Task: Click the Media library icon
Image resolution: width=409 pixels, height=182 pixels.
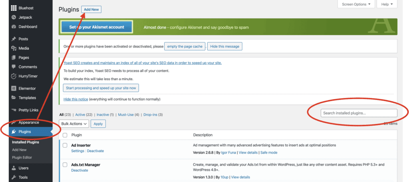Action: point(14,48)
